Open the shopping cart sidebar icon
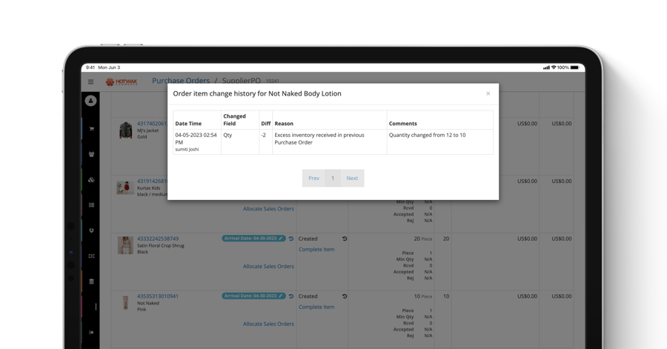667x349 pixels. tap(91, 129)
